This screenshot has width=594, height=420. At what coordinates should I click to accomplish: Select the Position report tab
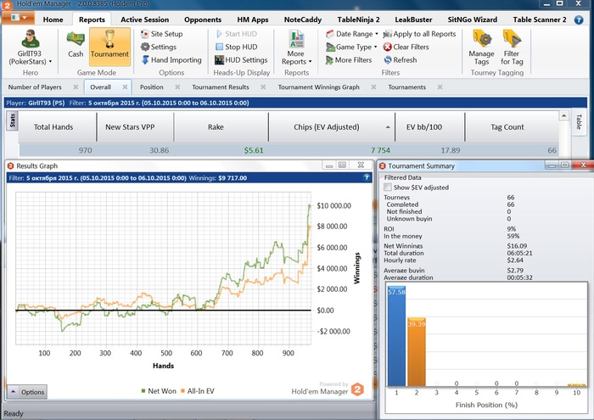click(x=152, y=87)
